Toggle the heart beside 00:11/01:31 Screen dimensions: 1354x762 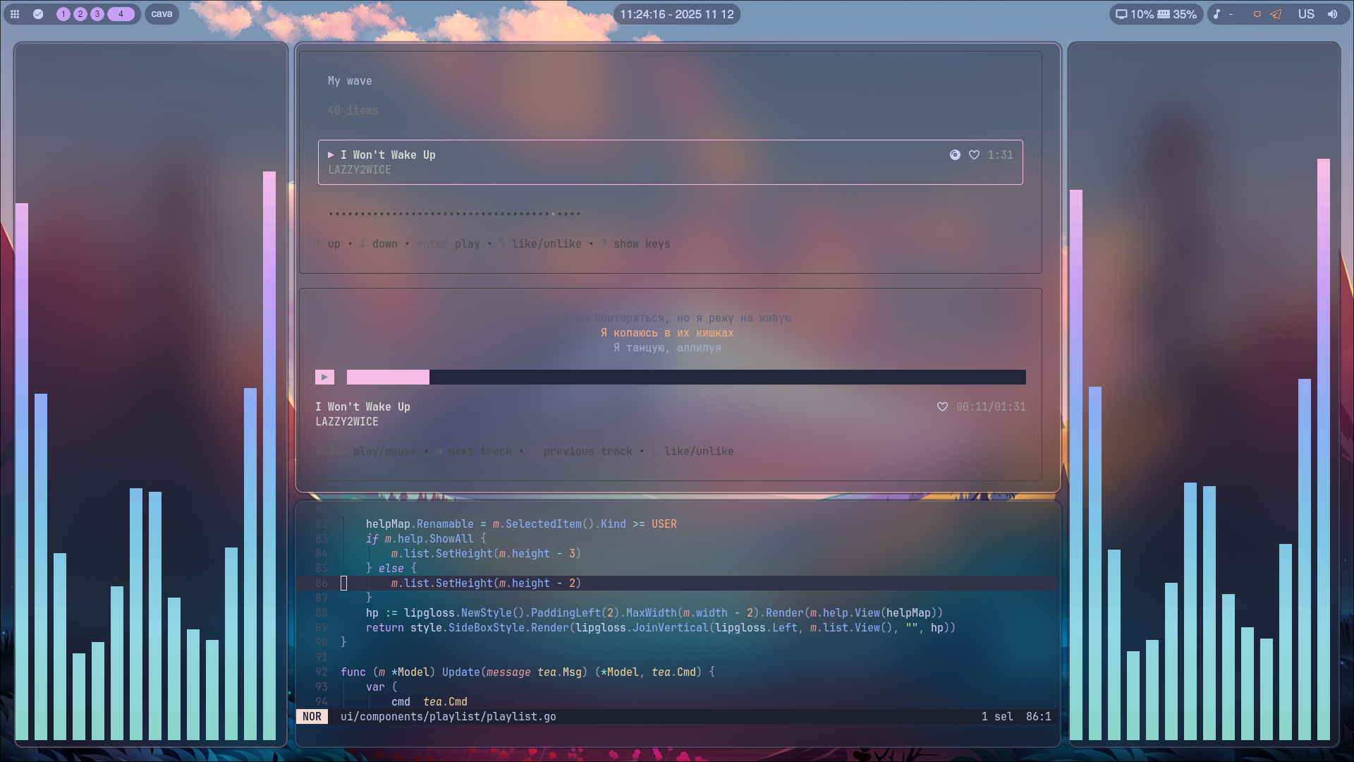(942, 406)
